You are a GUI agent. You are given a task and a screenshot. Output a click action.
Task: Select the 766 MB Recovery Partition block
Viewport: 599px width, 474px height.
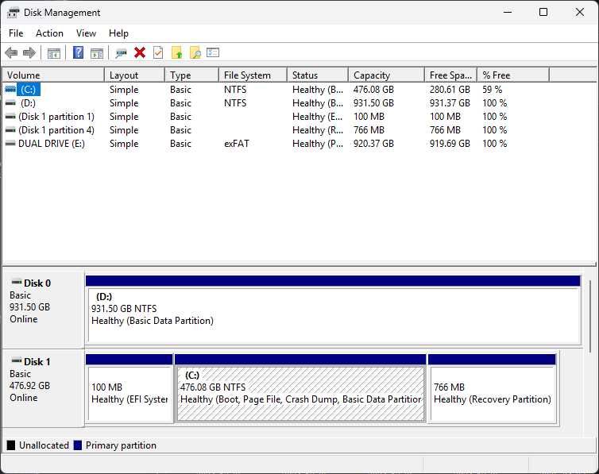coord(491,393)
